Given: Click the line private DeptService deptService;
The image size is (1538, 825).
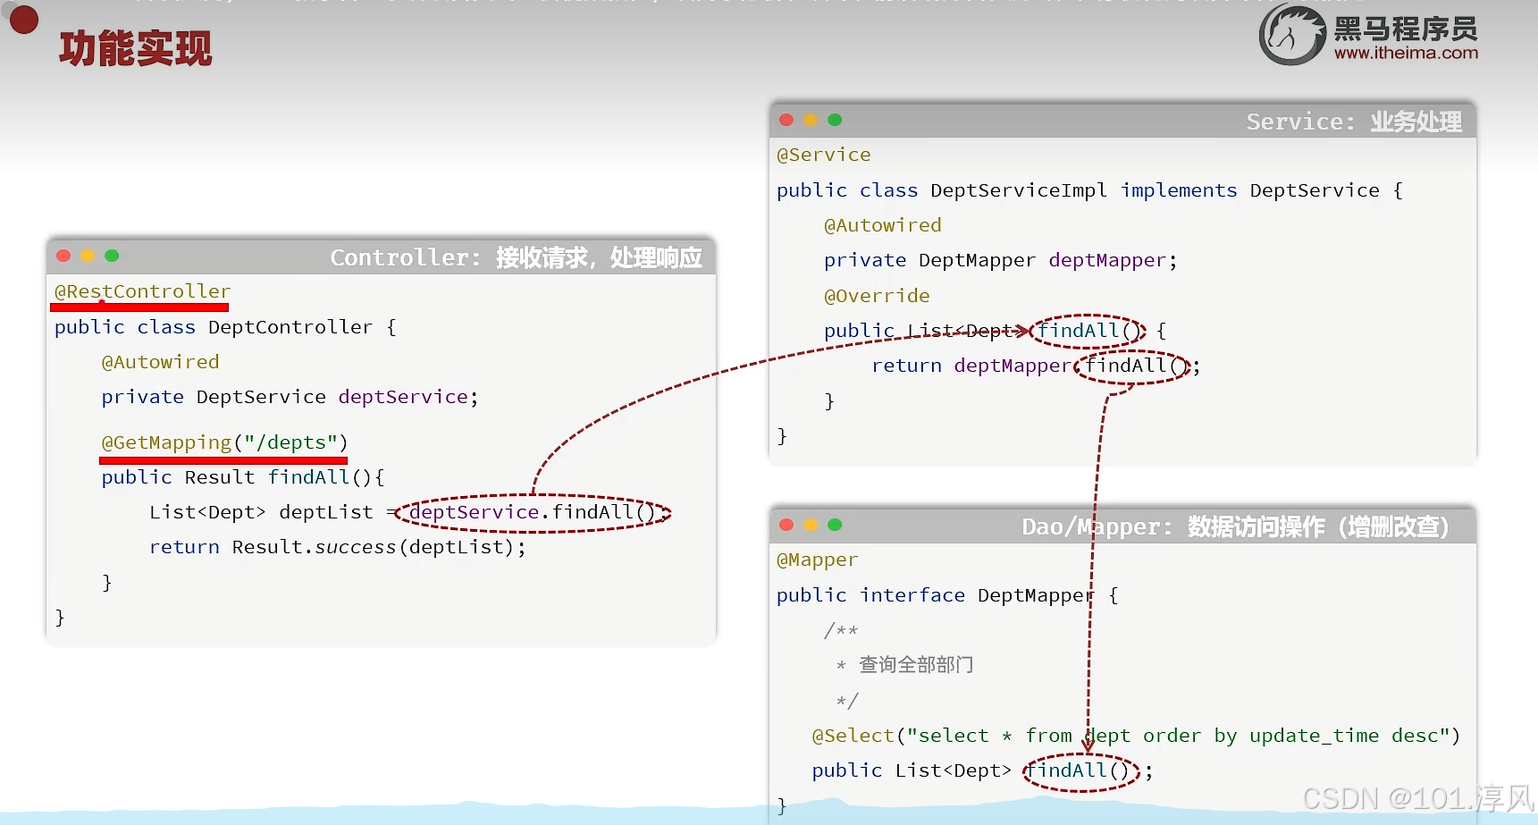Looking at the screenshot, I should (290, 397).
